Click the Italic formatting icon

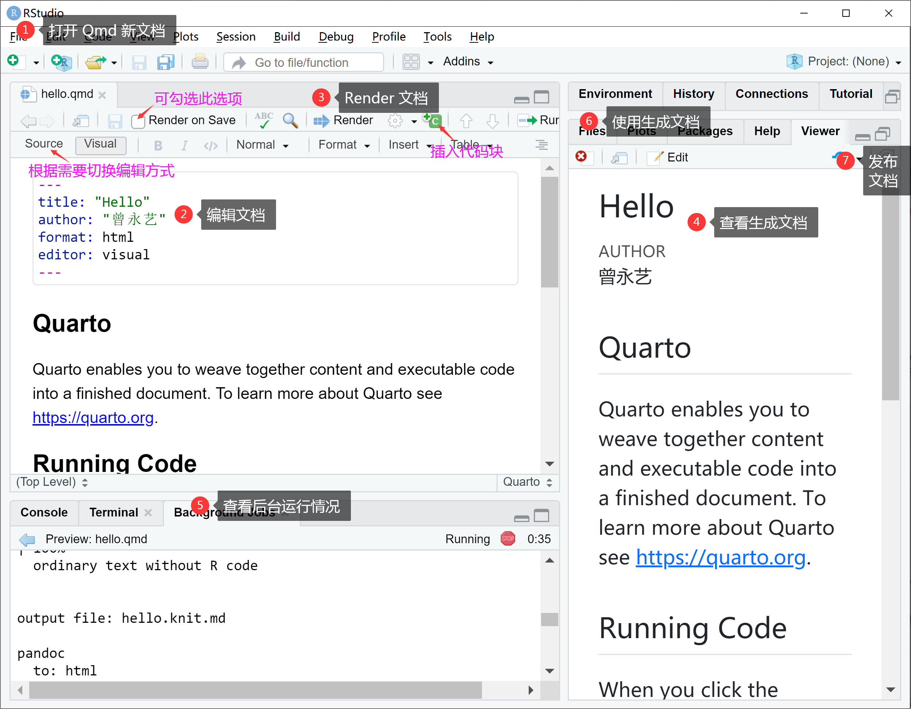tap(184, 145)
